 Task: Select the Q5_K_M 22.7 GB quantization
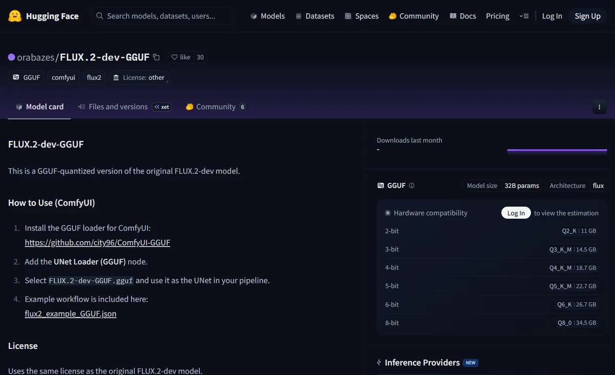pos(572,286)
